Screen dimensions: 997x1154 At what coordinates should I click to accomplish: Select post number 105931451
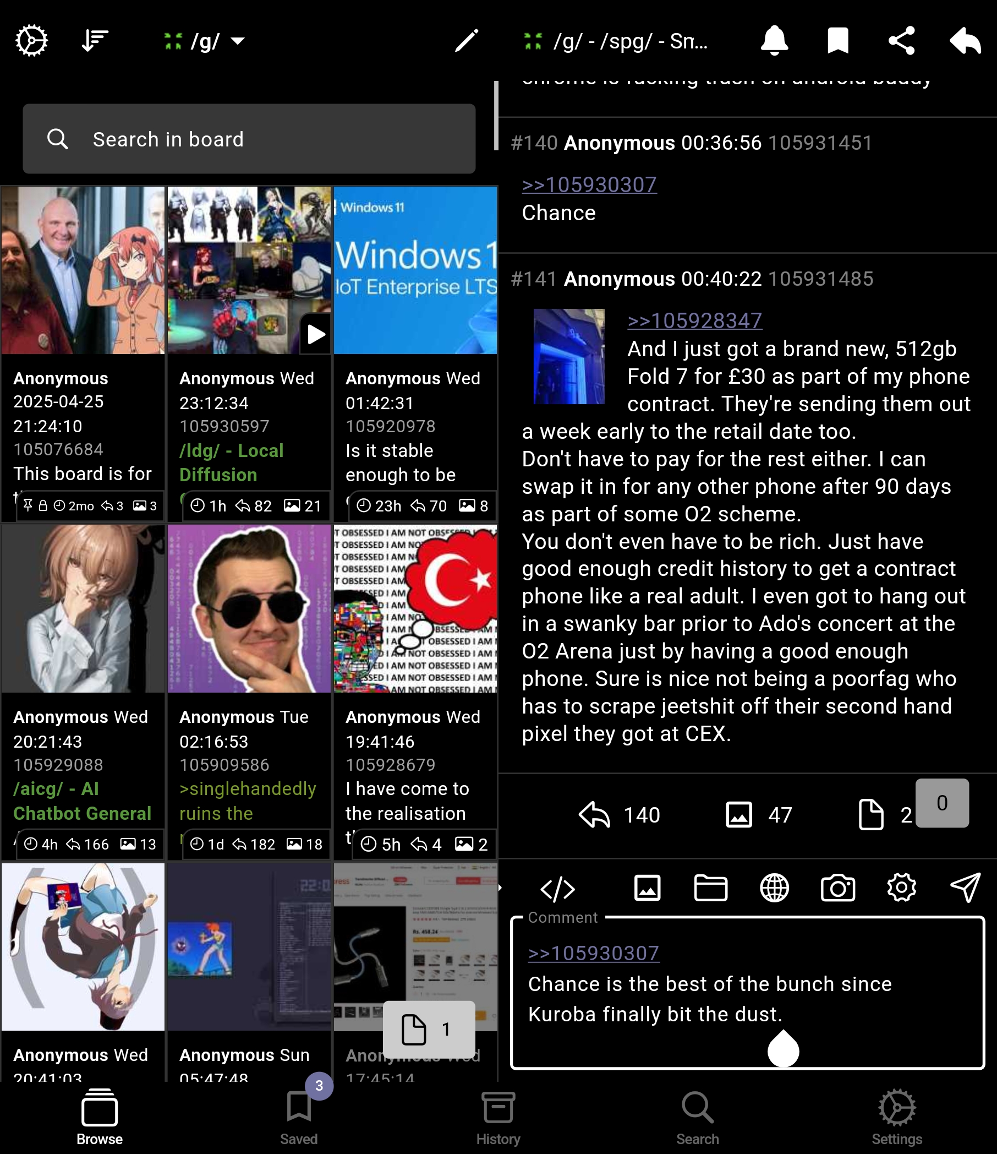tap(820, 143)
